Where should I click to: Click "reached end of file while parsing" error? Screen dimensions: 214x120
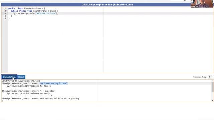tap(60, 99)
